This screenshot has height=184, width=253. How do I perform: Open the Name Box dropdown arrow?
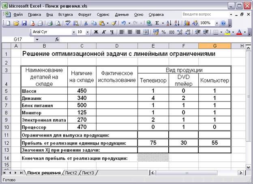point(37,40)
